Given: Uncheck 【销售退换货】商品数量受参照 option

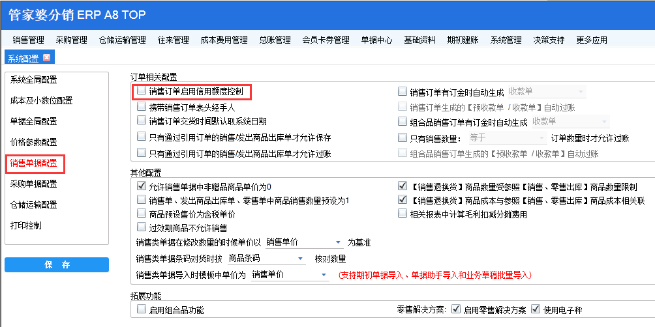Looking at the screenshot, I should [x=403, y=186].
